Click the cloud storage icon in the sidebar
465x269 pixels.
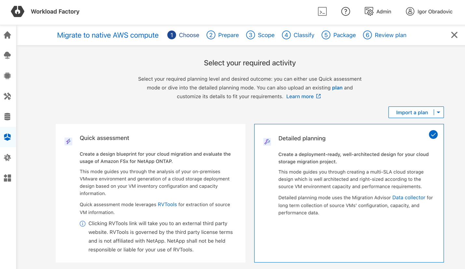pyautogui.click(x=7, y=55)
